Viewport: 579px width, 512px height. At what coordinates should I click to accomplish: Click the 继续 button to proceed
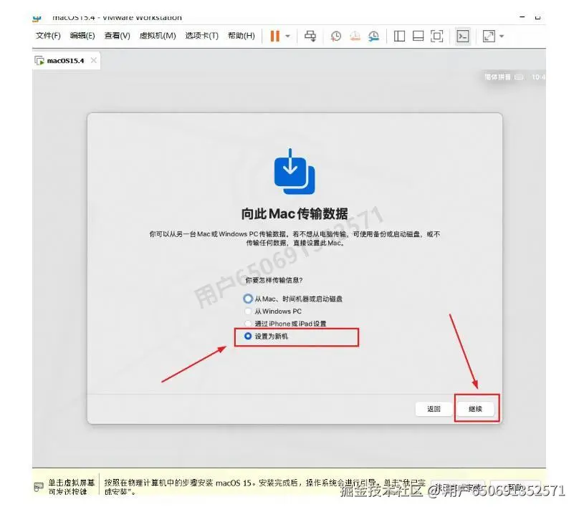(476, 409)
